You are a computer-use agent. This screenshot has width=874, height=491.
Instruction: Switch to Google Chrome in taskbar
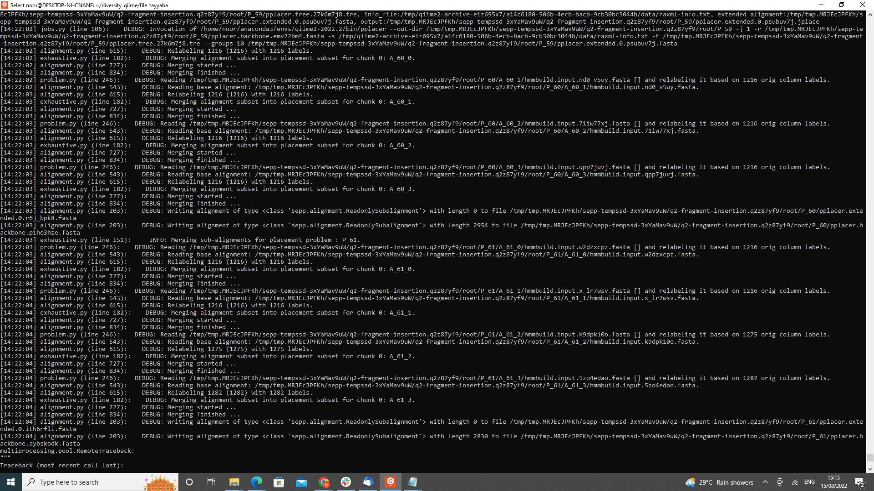324,482
